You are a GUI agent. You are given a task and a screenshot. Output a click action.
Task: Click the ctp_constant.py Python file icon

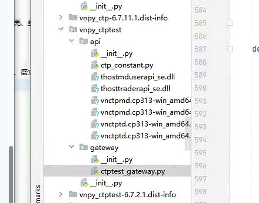click(x=95, y=65)
